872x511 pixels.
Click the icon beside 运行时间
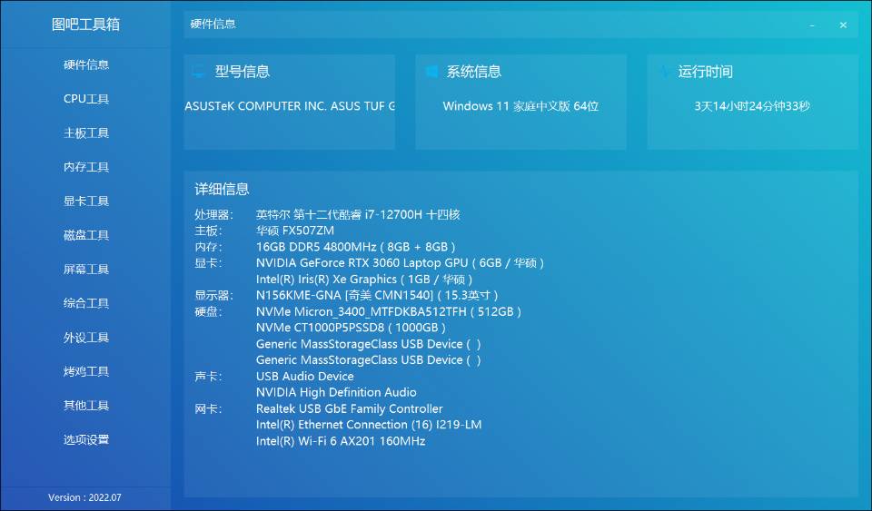(x=663, y=71)
